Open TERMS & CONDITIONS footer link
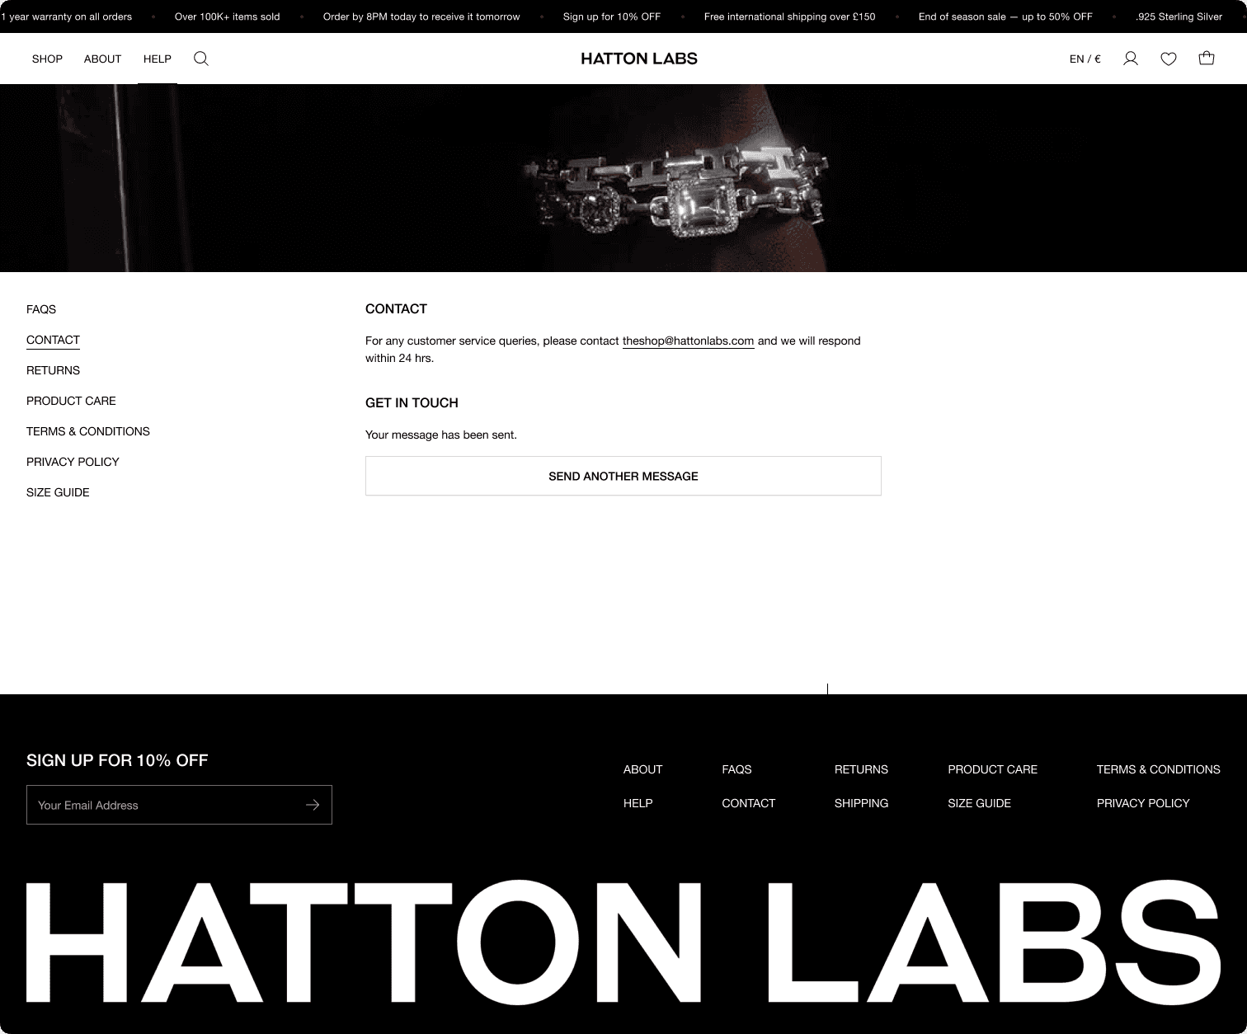This screenshot has height=1034, width=1247. point(1158,769)
